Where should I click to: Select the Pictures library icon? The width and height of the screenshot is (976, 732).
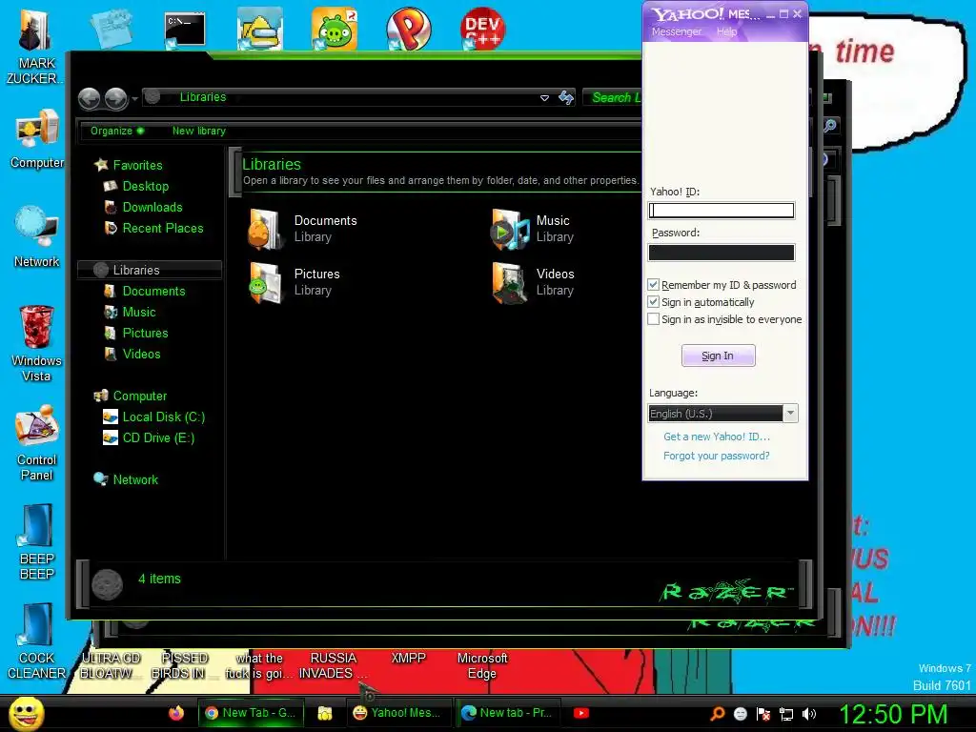point(265,282)
